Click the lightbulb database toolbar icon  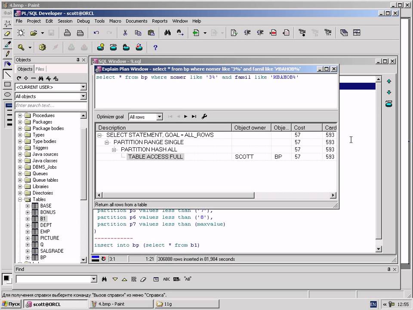tap(101, 47)
